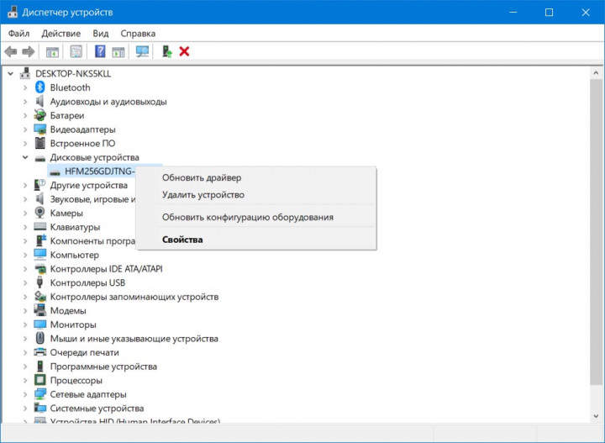Click scan for hardware changes monitor icon
This screenshot has width=605, height=443.
pos(142,51)
